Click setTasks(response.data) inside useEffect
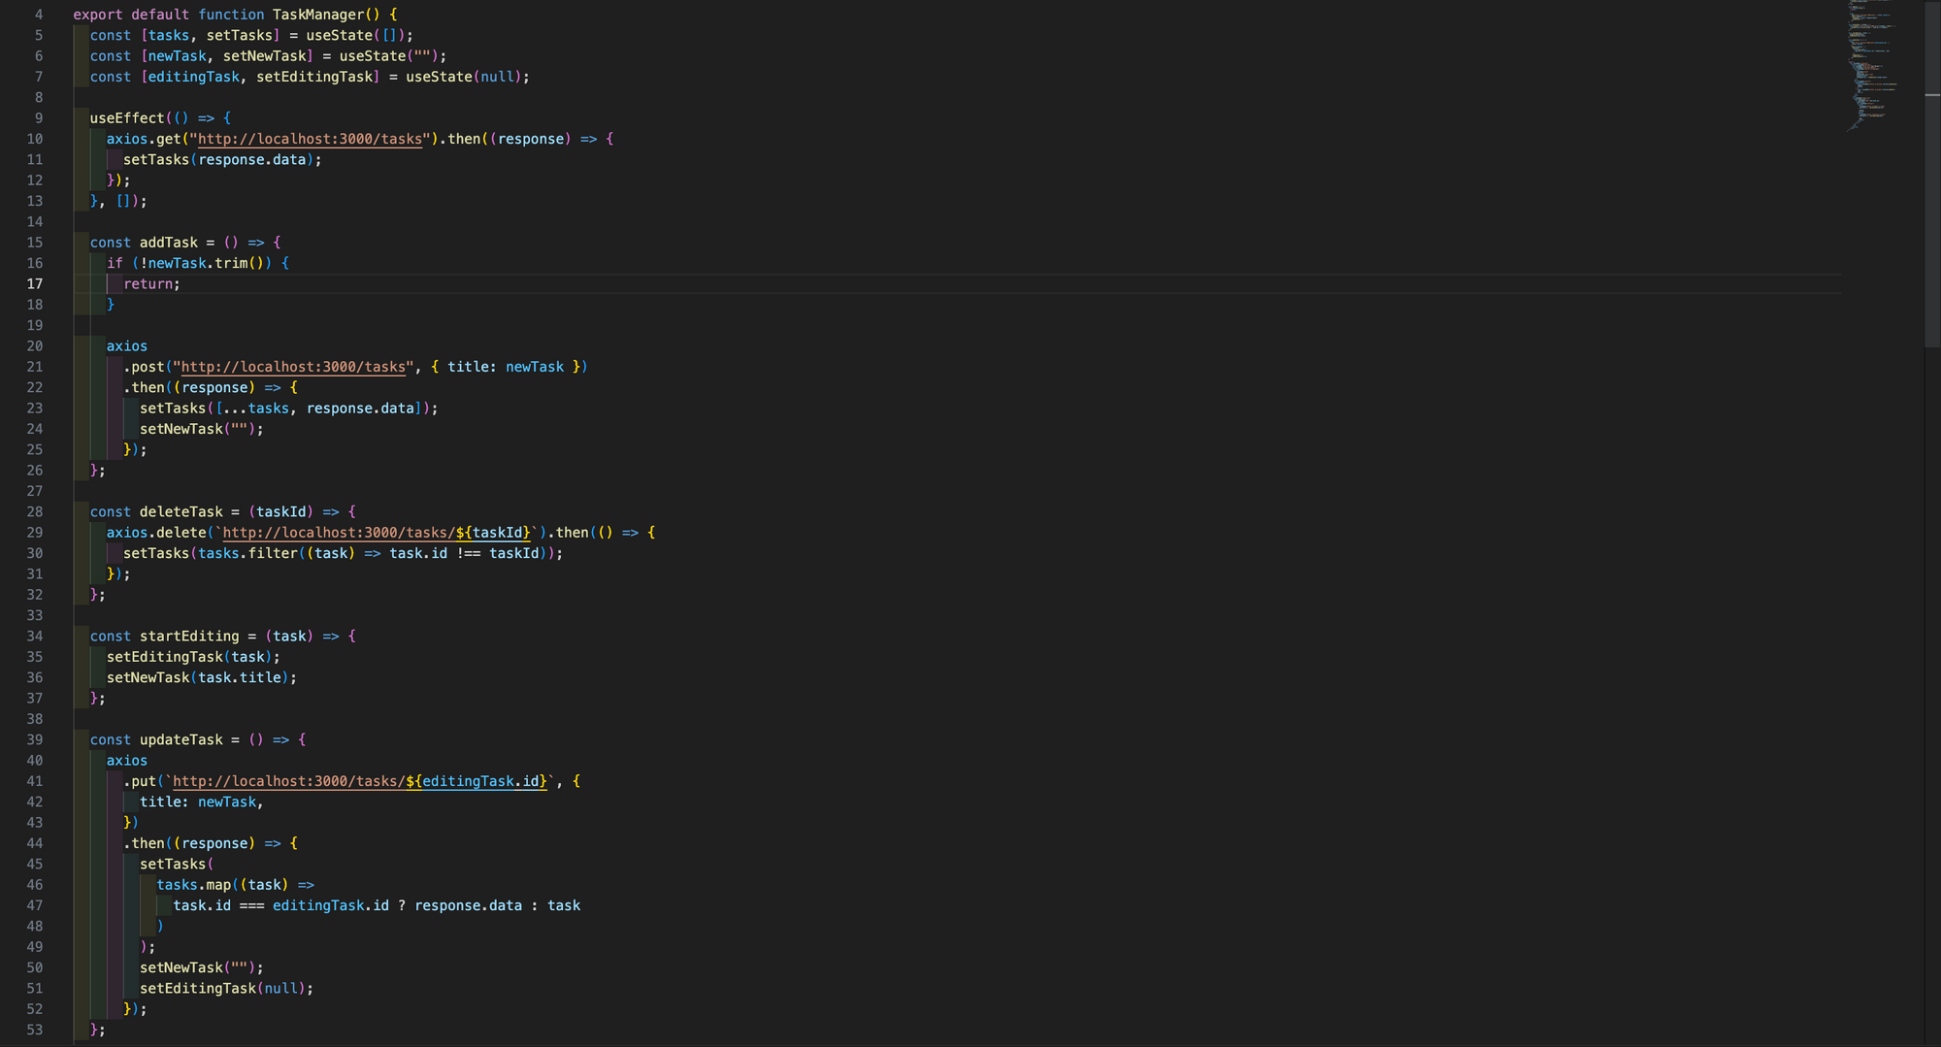 pyautogui.click(x=220, y=160)
